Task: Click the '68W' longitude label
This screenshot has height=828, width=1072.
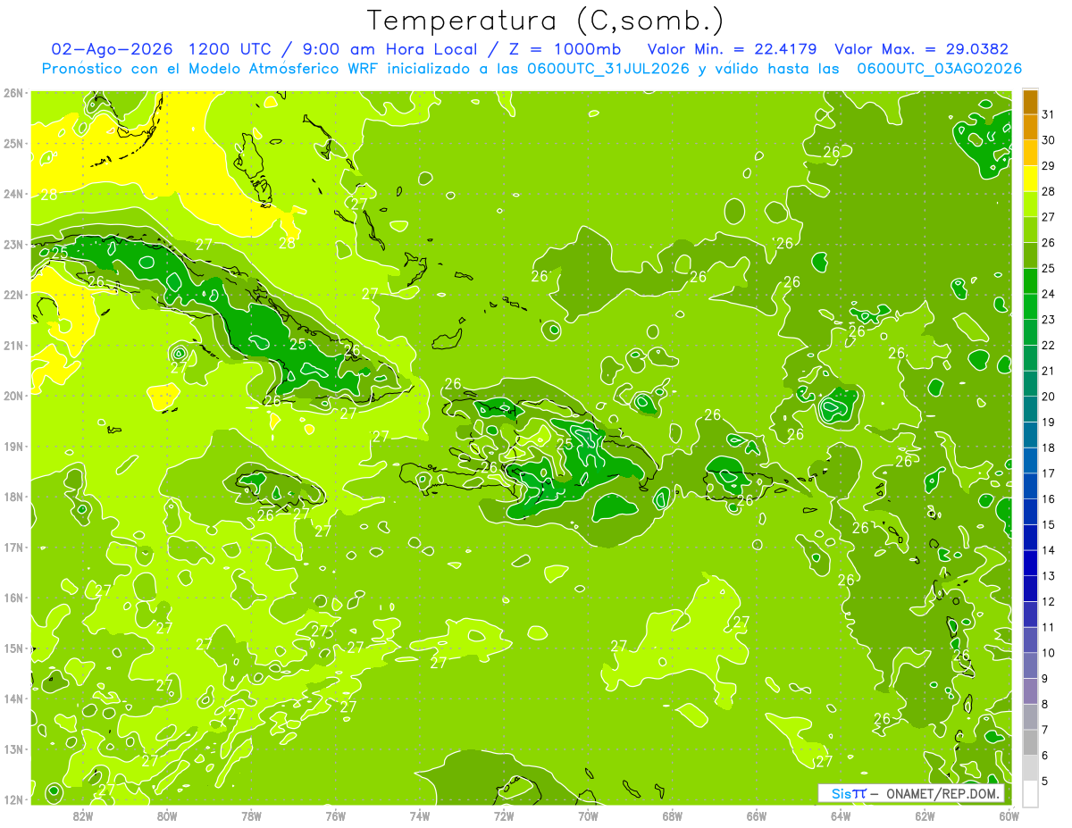Action: [x=673, y=816]
